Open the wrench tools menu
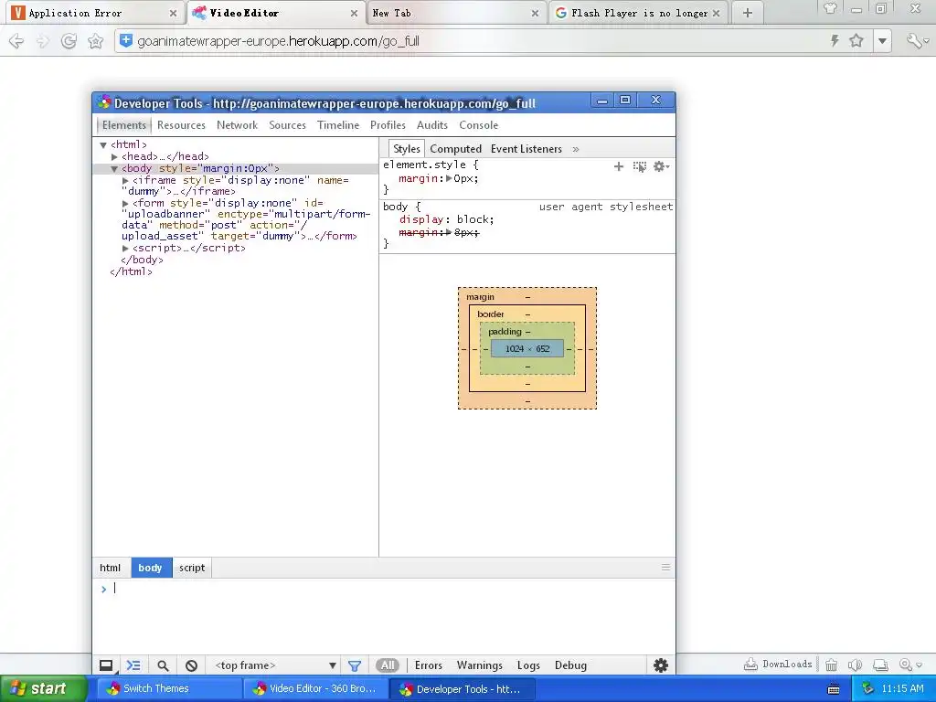 coord(916,40)
